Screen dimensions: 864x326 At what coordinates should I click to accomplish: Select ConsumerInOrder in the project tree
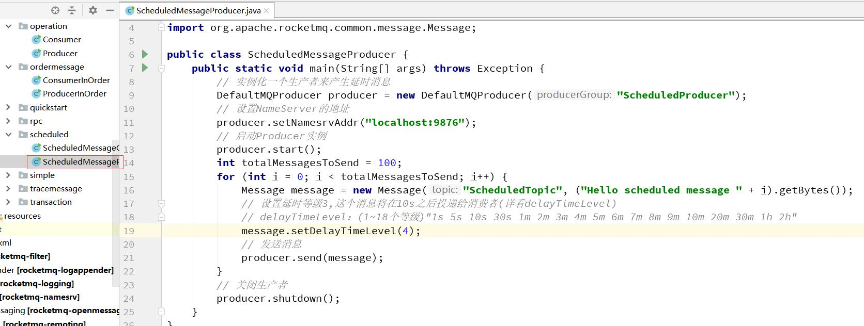coord(76,80)
